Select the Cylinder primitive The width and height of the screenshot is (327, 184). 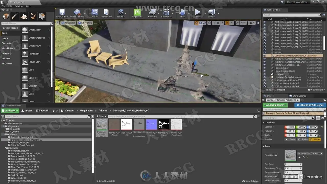(x=36, y=86)
